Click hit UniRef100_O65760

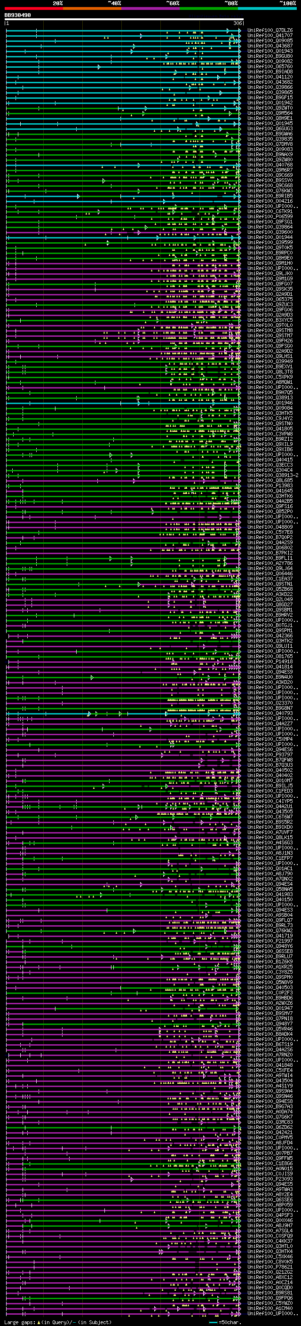point(270,66)
